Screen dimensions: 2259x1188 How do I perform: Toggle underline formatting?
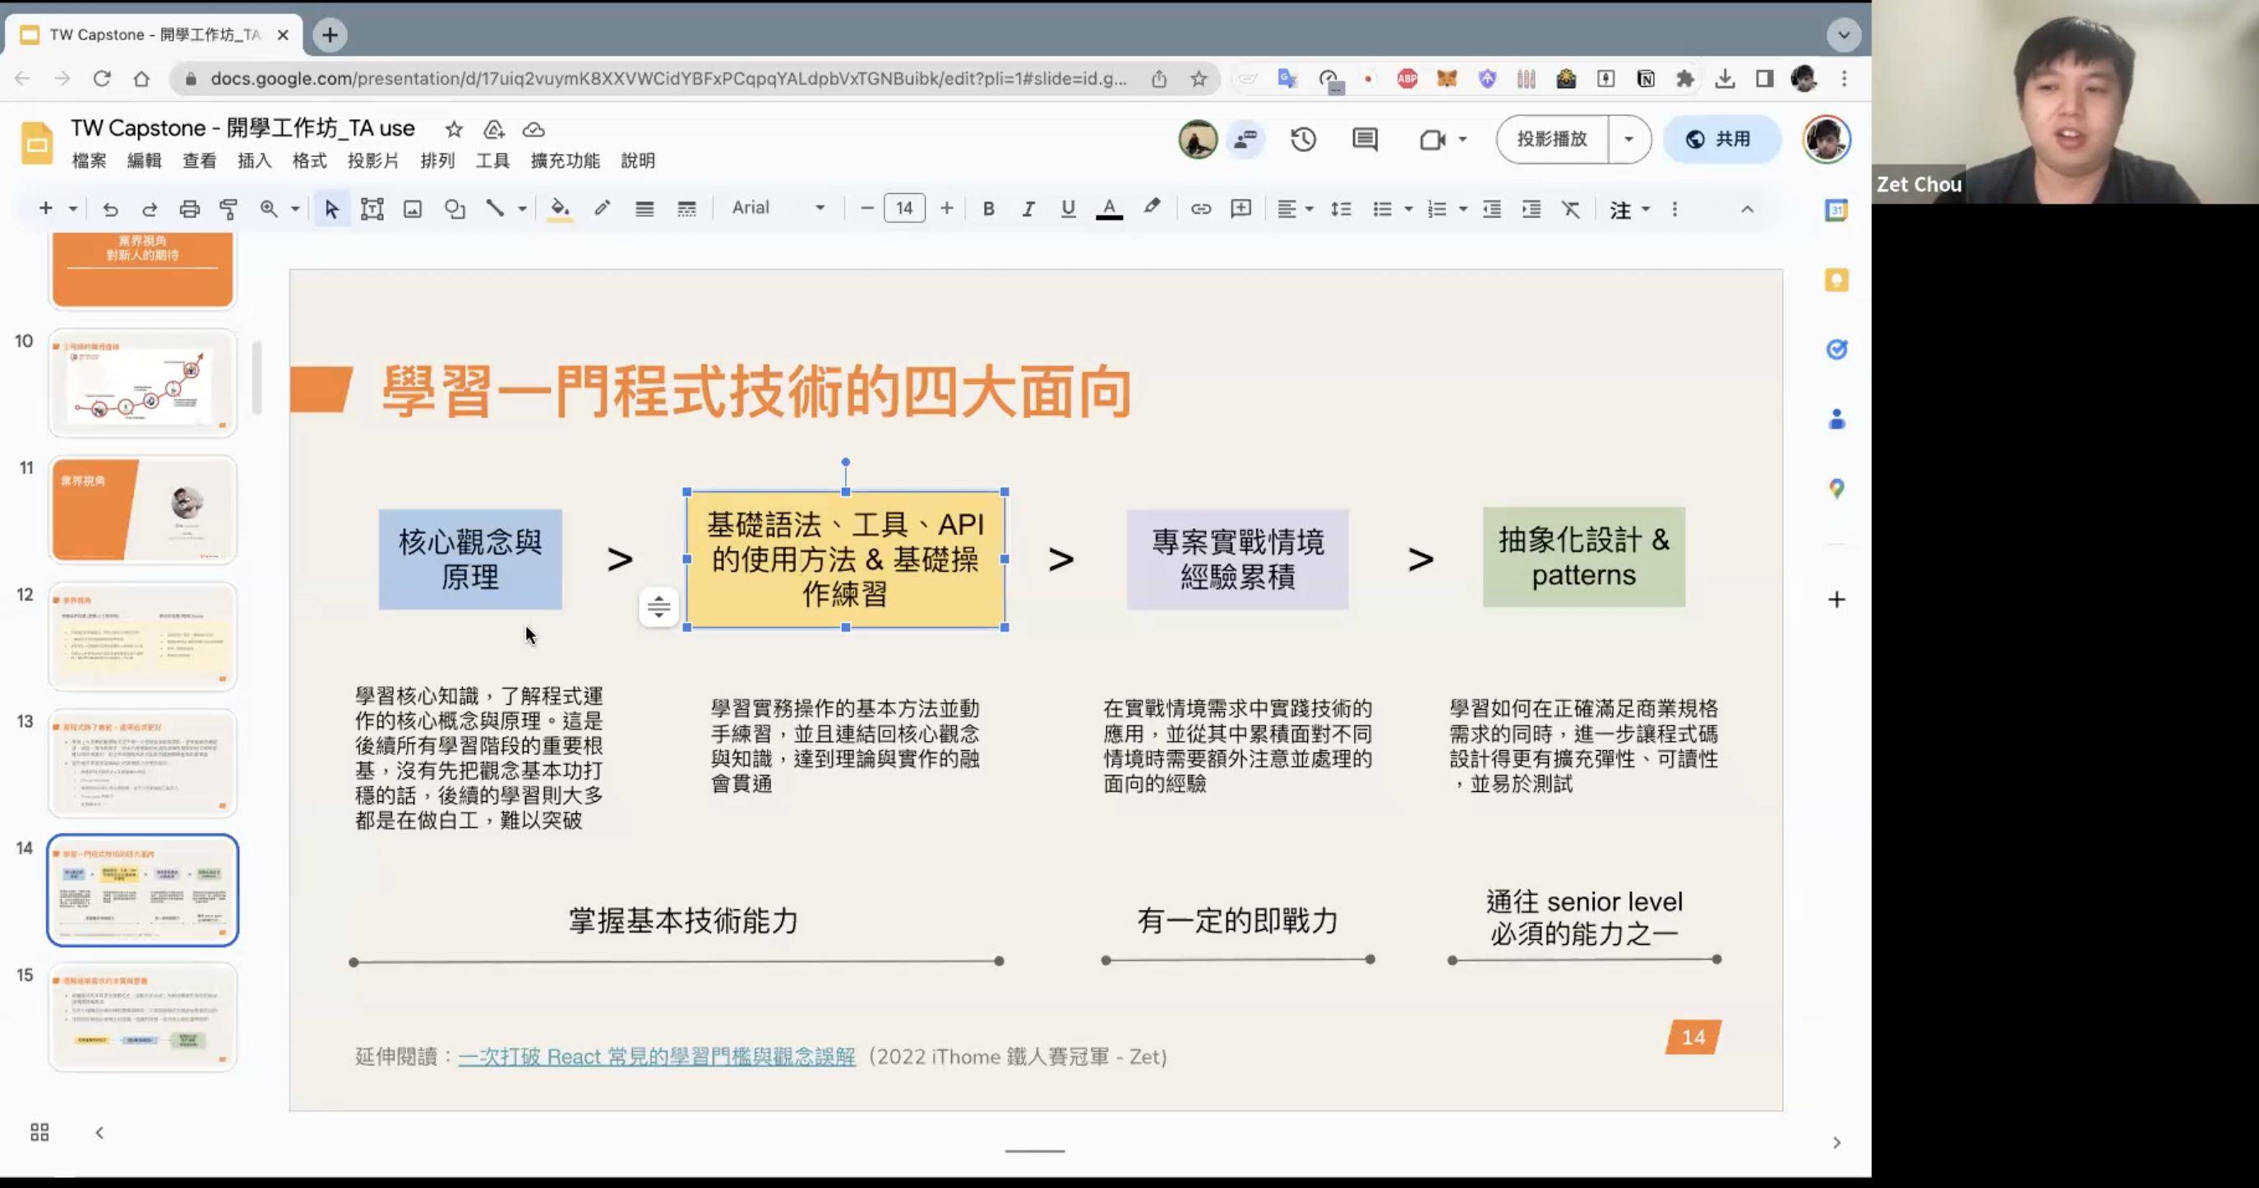(1067, 209)
